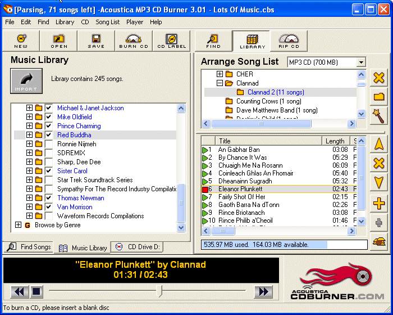Expand the Thomas Newman node
Screen dimensions: 393x315
coord(29,197)
